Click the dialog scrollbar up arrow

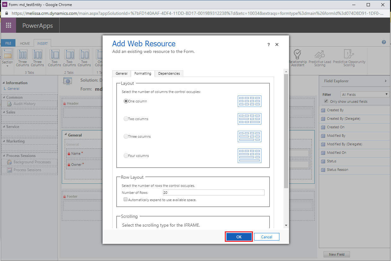tap(286, 72)
